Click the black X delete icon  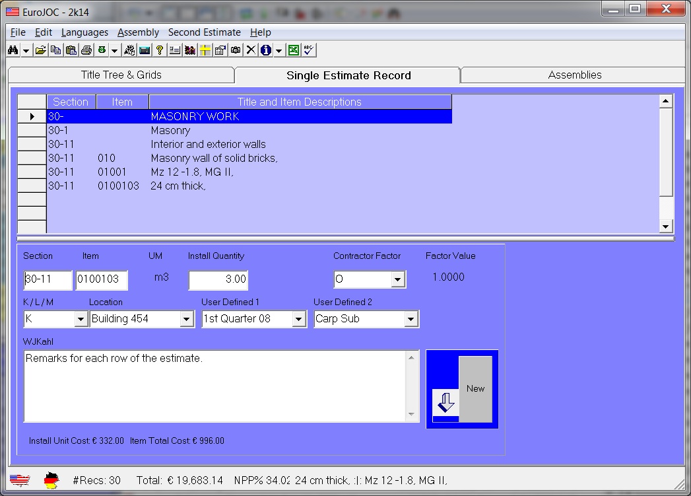[x=251, y=50]
